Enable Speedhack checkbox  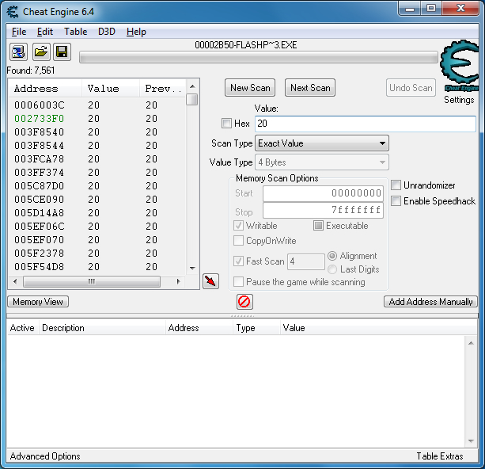click(x=396, y=201)
